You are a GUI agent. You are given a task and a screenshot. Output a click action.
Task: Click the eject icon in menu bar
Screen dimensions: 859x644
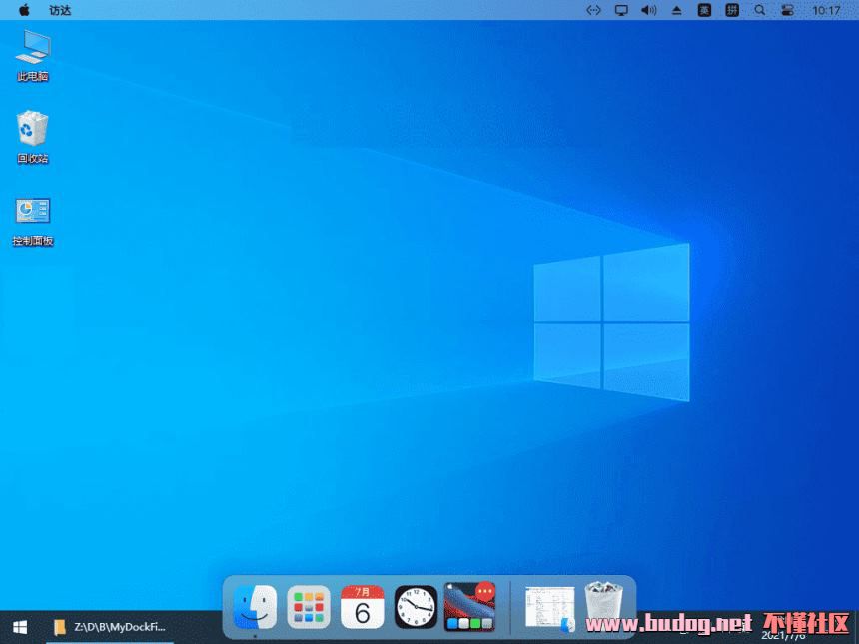pos(676,10)
